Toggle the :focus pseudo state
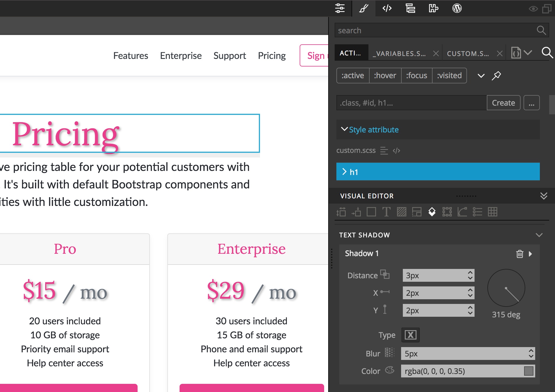 (x=417, y=76)
